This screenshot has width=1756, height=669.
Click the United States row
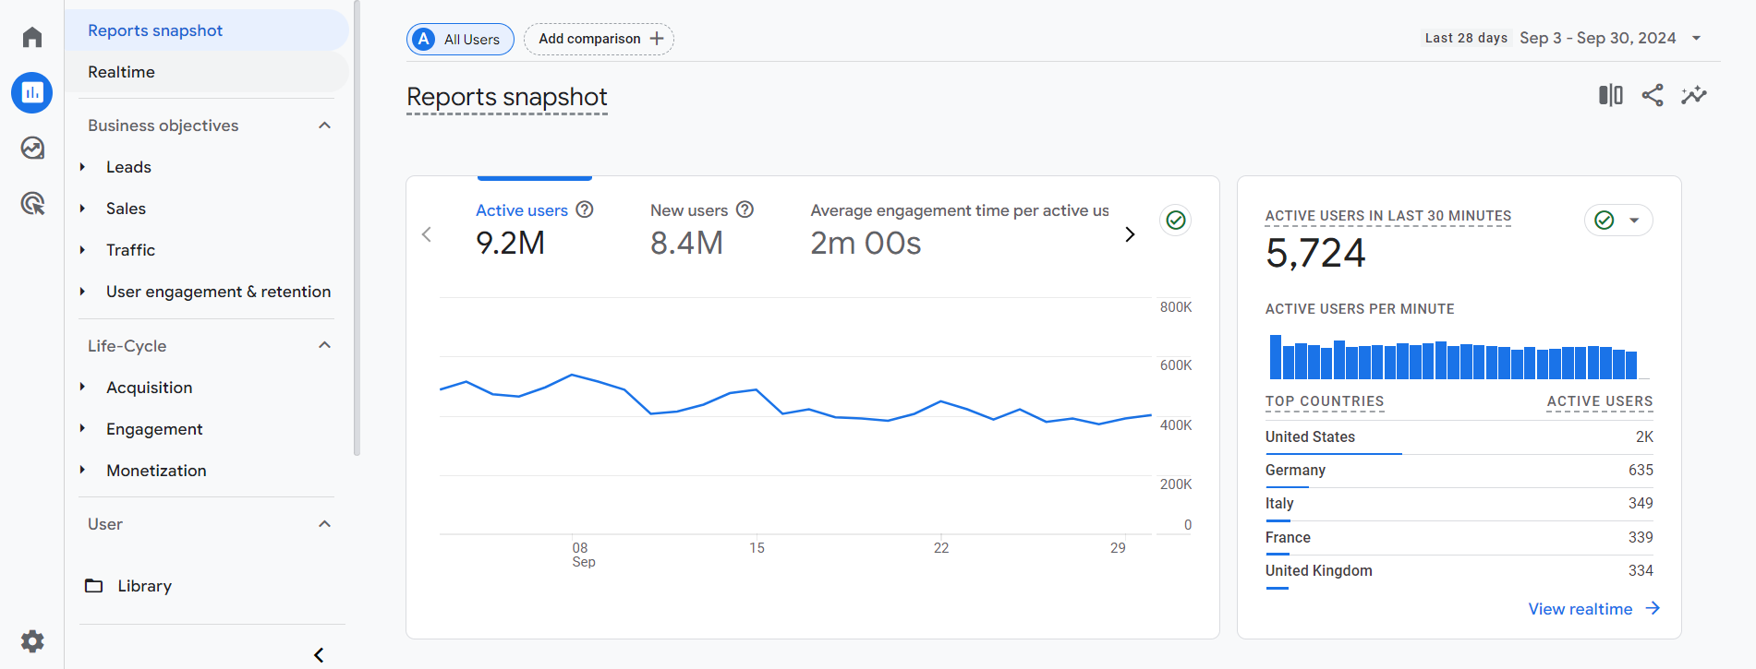pyautogui.click(x=1459, y=437)
